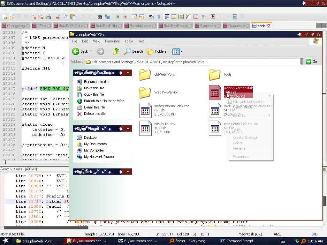The image size is (327, 245).
Task: Click the findstr - Everything taskbar button
Action: coord(190,241)
